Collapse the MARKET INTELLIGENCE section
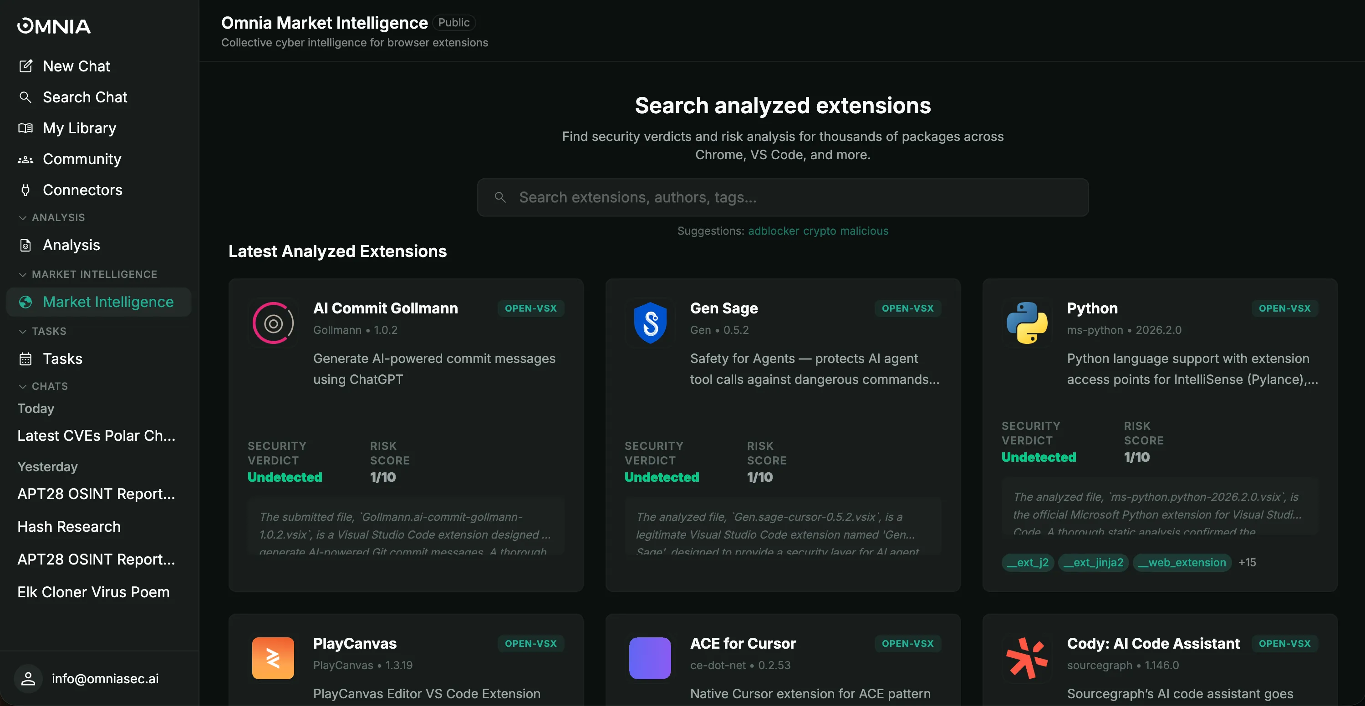Viewport: 1365px width, 706px height. (x=22, y=274)
